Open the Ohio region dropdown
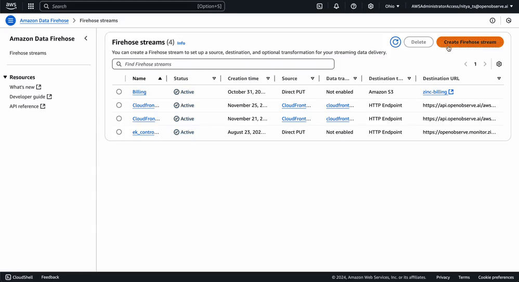This screenshot has height=282, width=519. pos(392,6)
